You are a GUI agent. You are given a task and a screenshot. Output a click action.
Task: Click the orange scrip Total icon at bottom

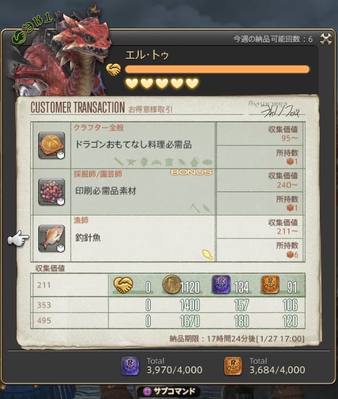tap(233, 366)
